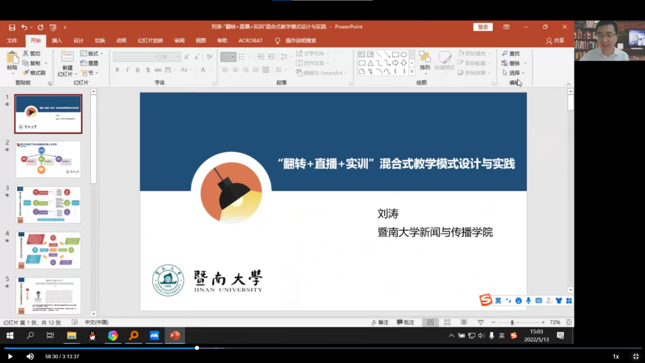Open the Insert (插入) ribbon tab
The width and height of the screenshot is (645, 363).
[57, 41]
